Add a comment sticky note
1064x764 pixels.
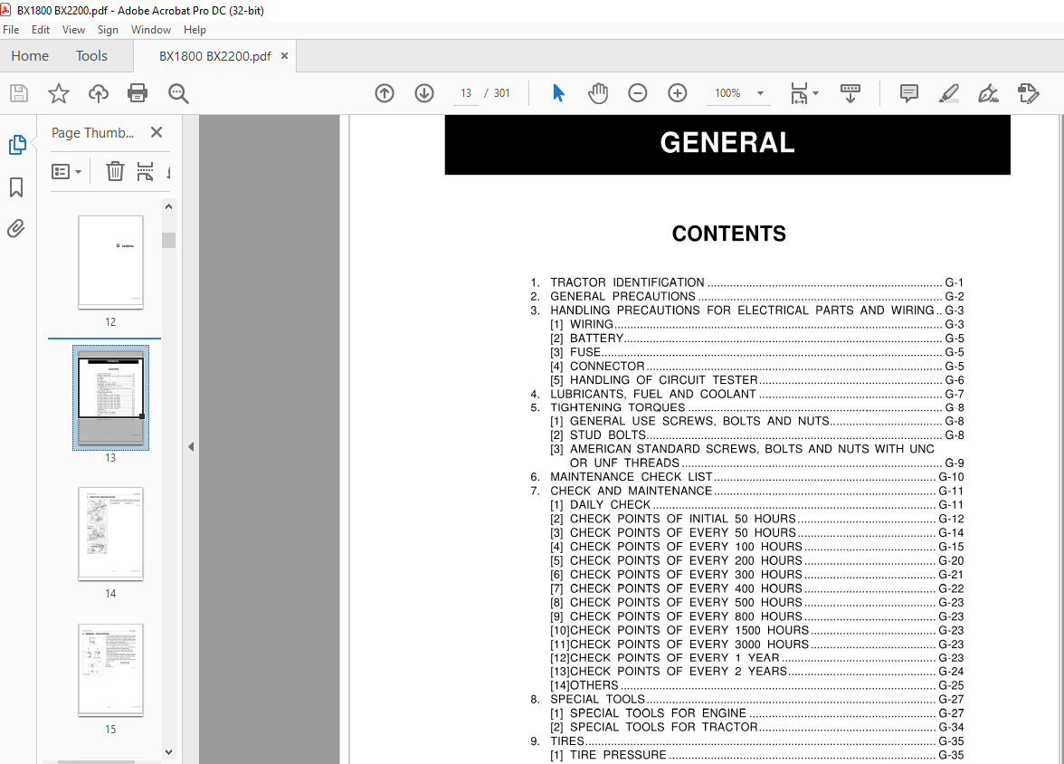909,93
